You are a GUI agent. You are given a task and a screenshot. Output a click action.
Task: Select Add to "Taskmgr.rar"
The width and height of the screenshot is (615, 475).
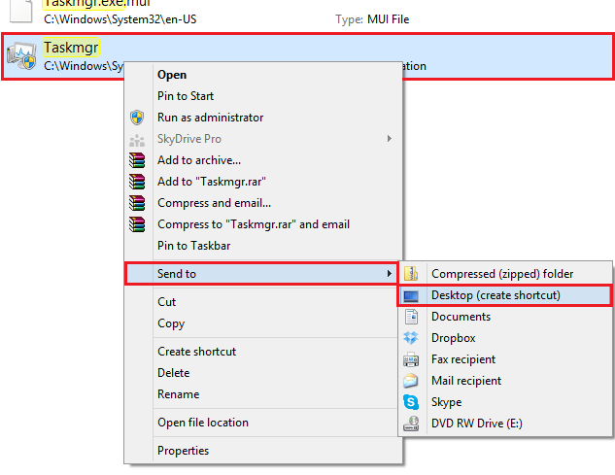[x=263, y=182]
